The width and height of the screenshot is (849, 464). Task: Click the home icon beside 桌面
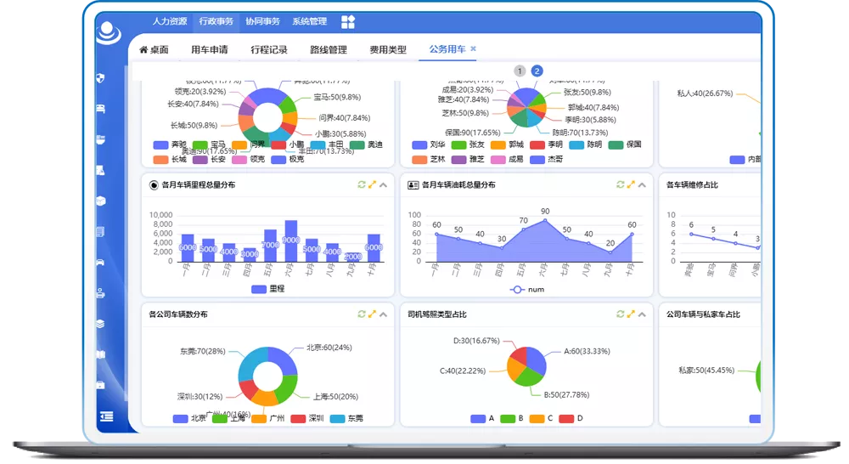coord(143,50)
